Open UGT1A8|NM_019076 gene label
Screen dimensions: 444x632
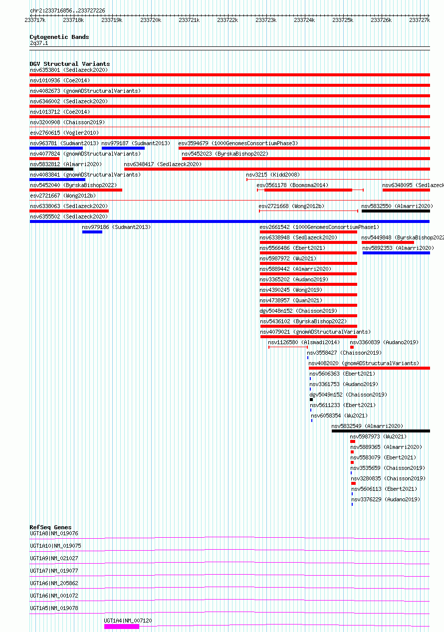pyautogui.click(x=54, y=533)
